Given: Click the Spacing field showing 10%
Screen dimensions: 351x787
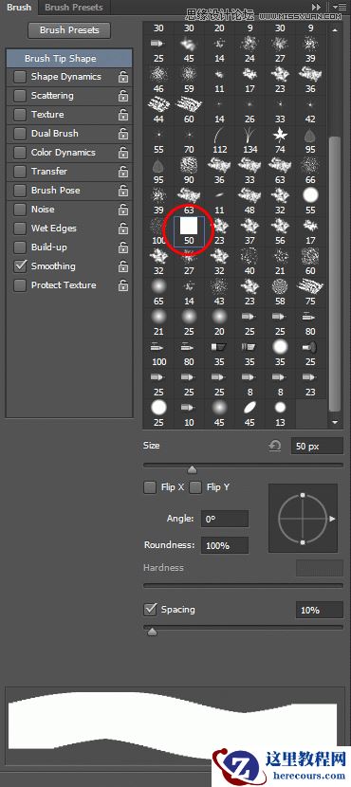Looking at the screenshot, I should tap(320, 611).
